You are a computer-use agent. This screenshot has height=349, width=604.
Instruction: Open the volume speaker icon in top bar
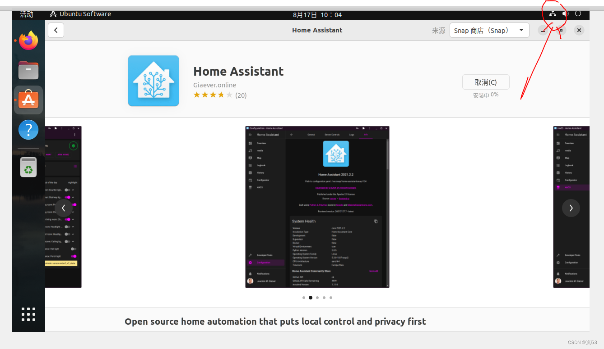pyautogui.click(x=565, y=14)
